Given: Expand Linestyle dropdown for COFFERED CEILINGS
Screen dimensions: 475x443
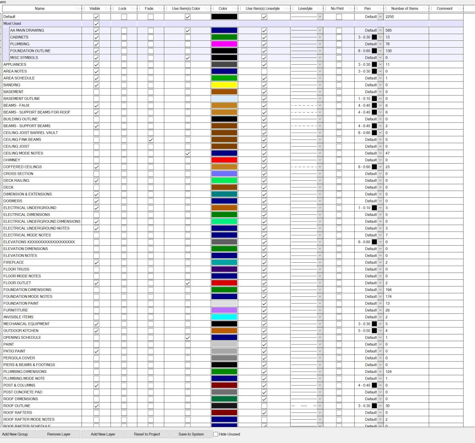Looking at the screenshot, I should [320, 167].
